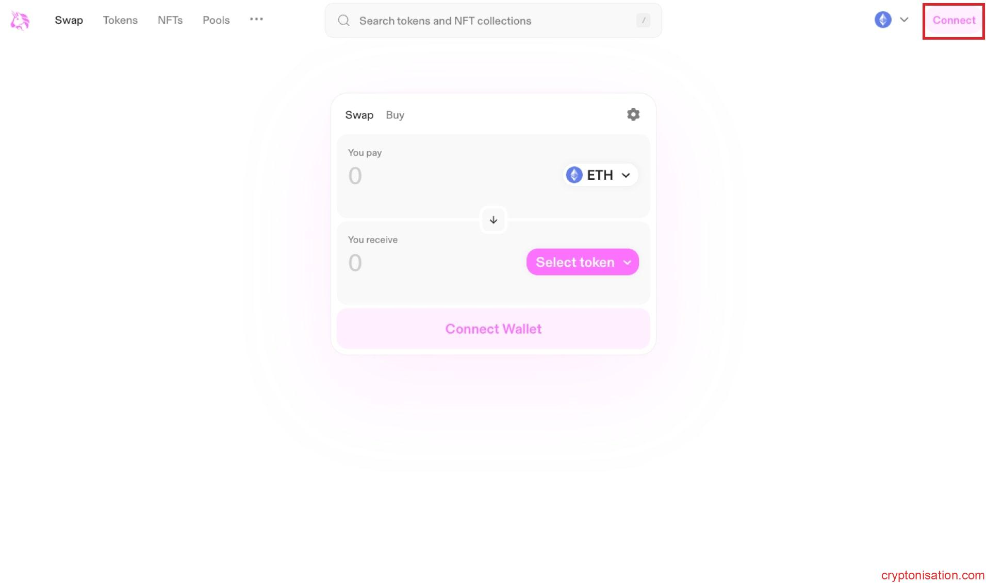The width and height of the screenshot is (986, 583).
Task: Open the swap settings gear
Action: click(x=633, y=114)
